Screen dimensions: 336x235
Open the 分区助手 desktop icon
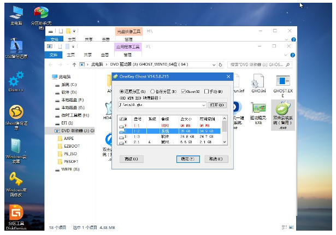pos(41,17)
